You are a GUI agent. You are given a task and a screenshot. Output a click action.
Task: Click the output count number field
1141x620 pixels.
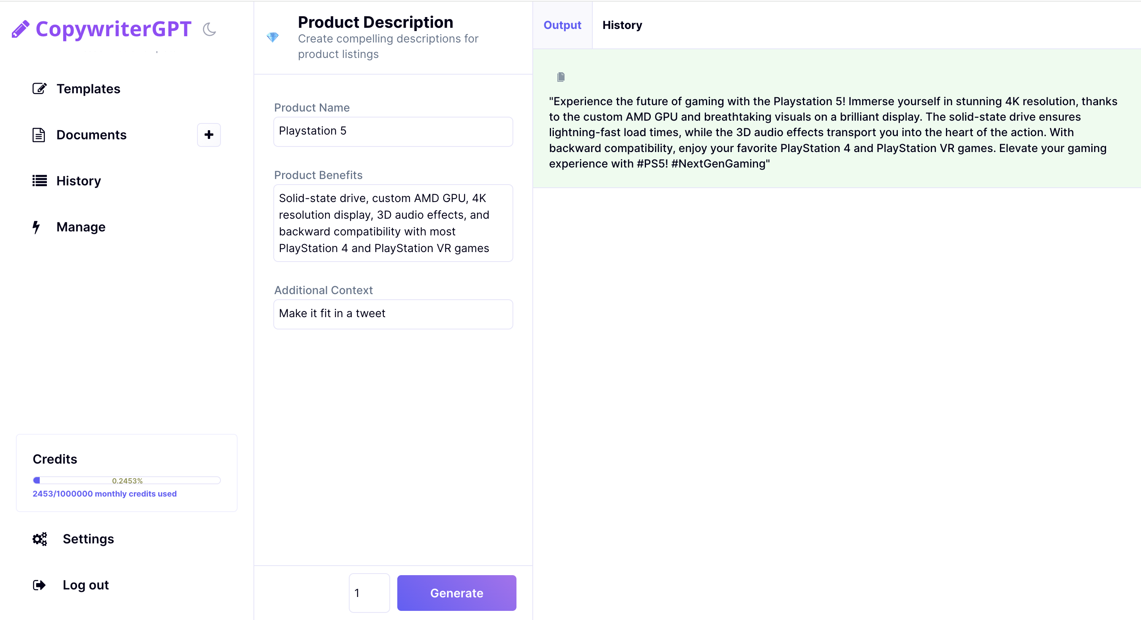369,593
